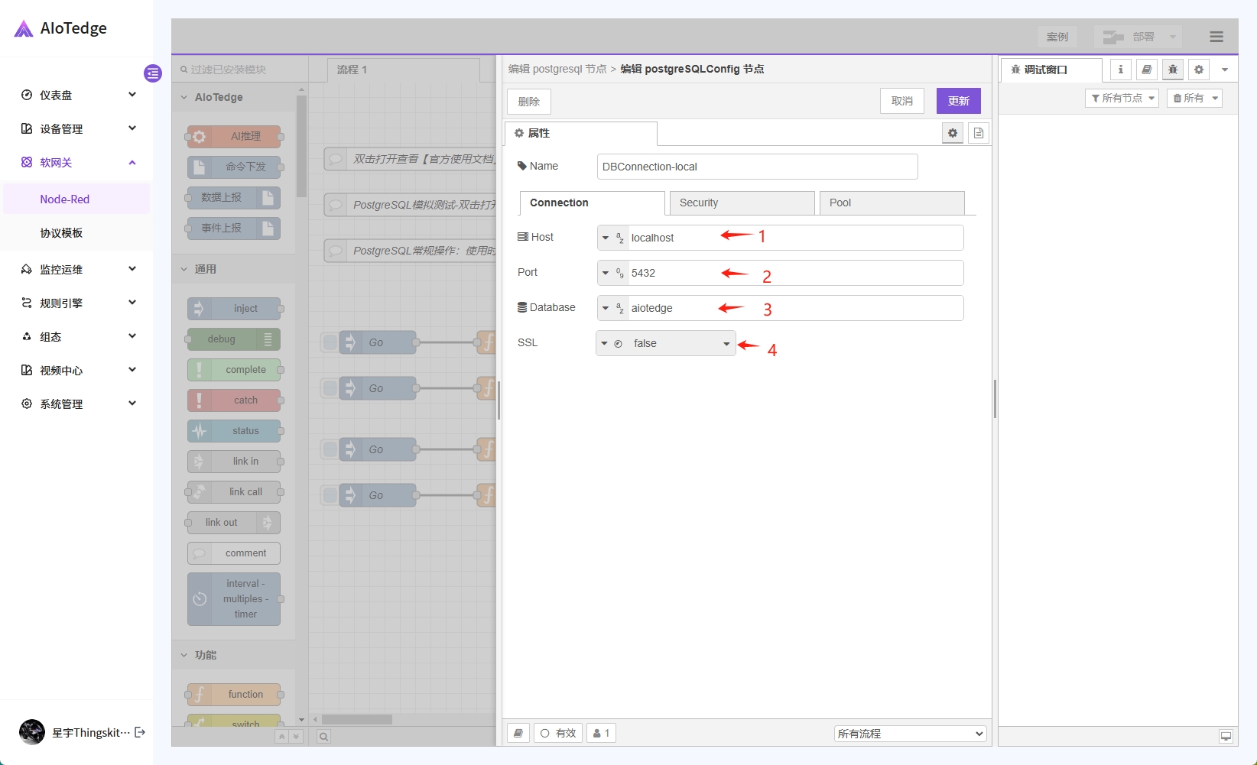The image size is (1257, 765).
Task: Open the help book icon in sidebar
Action: click(1146, 70)
